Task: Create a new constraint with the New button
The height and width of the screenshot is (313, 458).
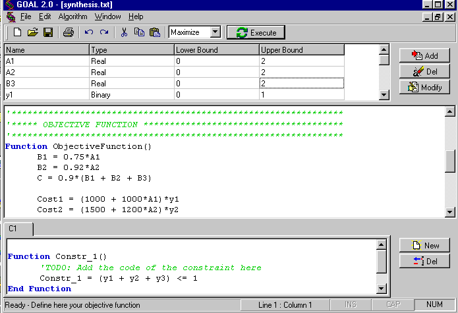Action: pos(424,245)
